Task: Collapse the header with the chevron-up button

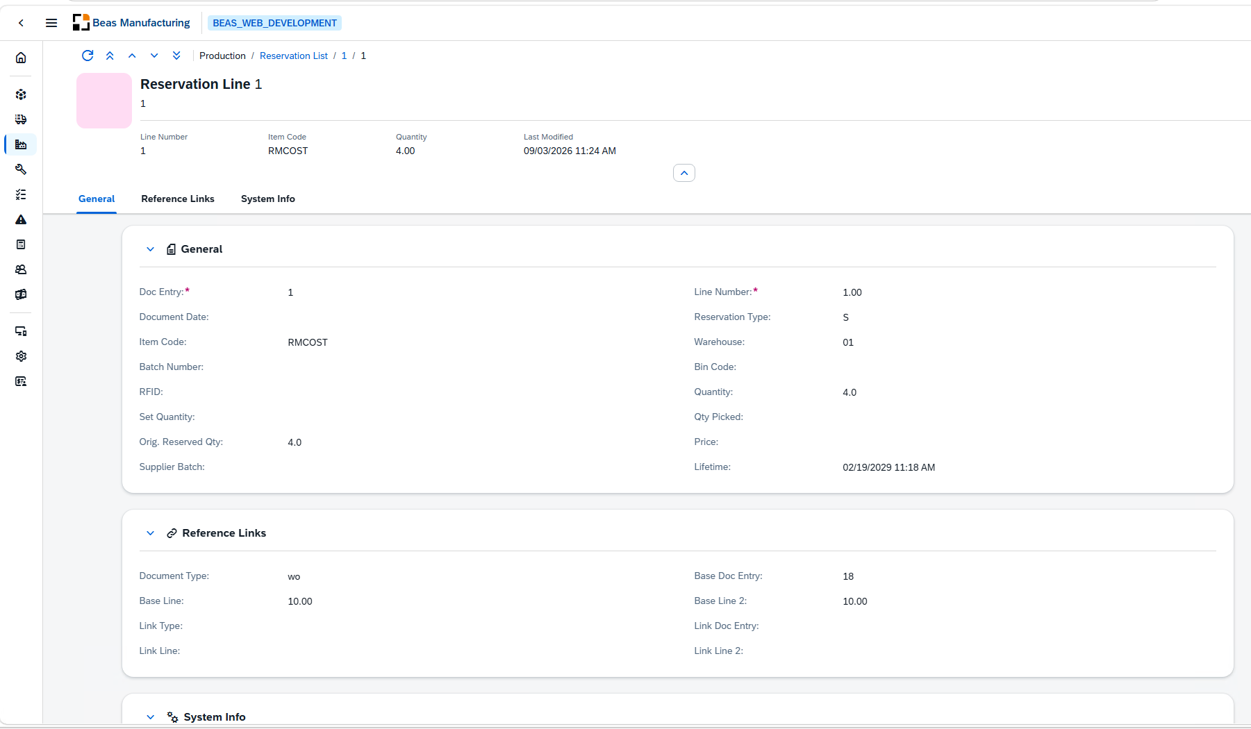Action: point(684,173)
